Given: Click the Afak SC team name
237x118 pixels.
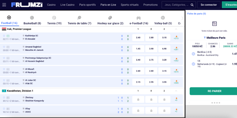Looking at the screenshot, I should click(x=29, y=83).
